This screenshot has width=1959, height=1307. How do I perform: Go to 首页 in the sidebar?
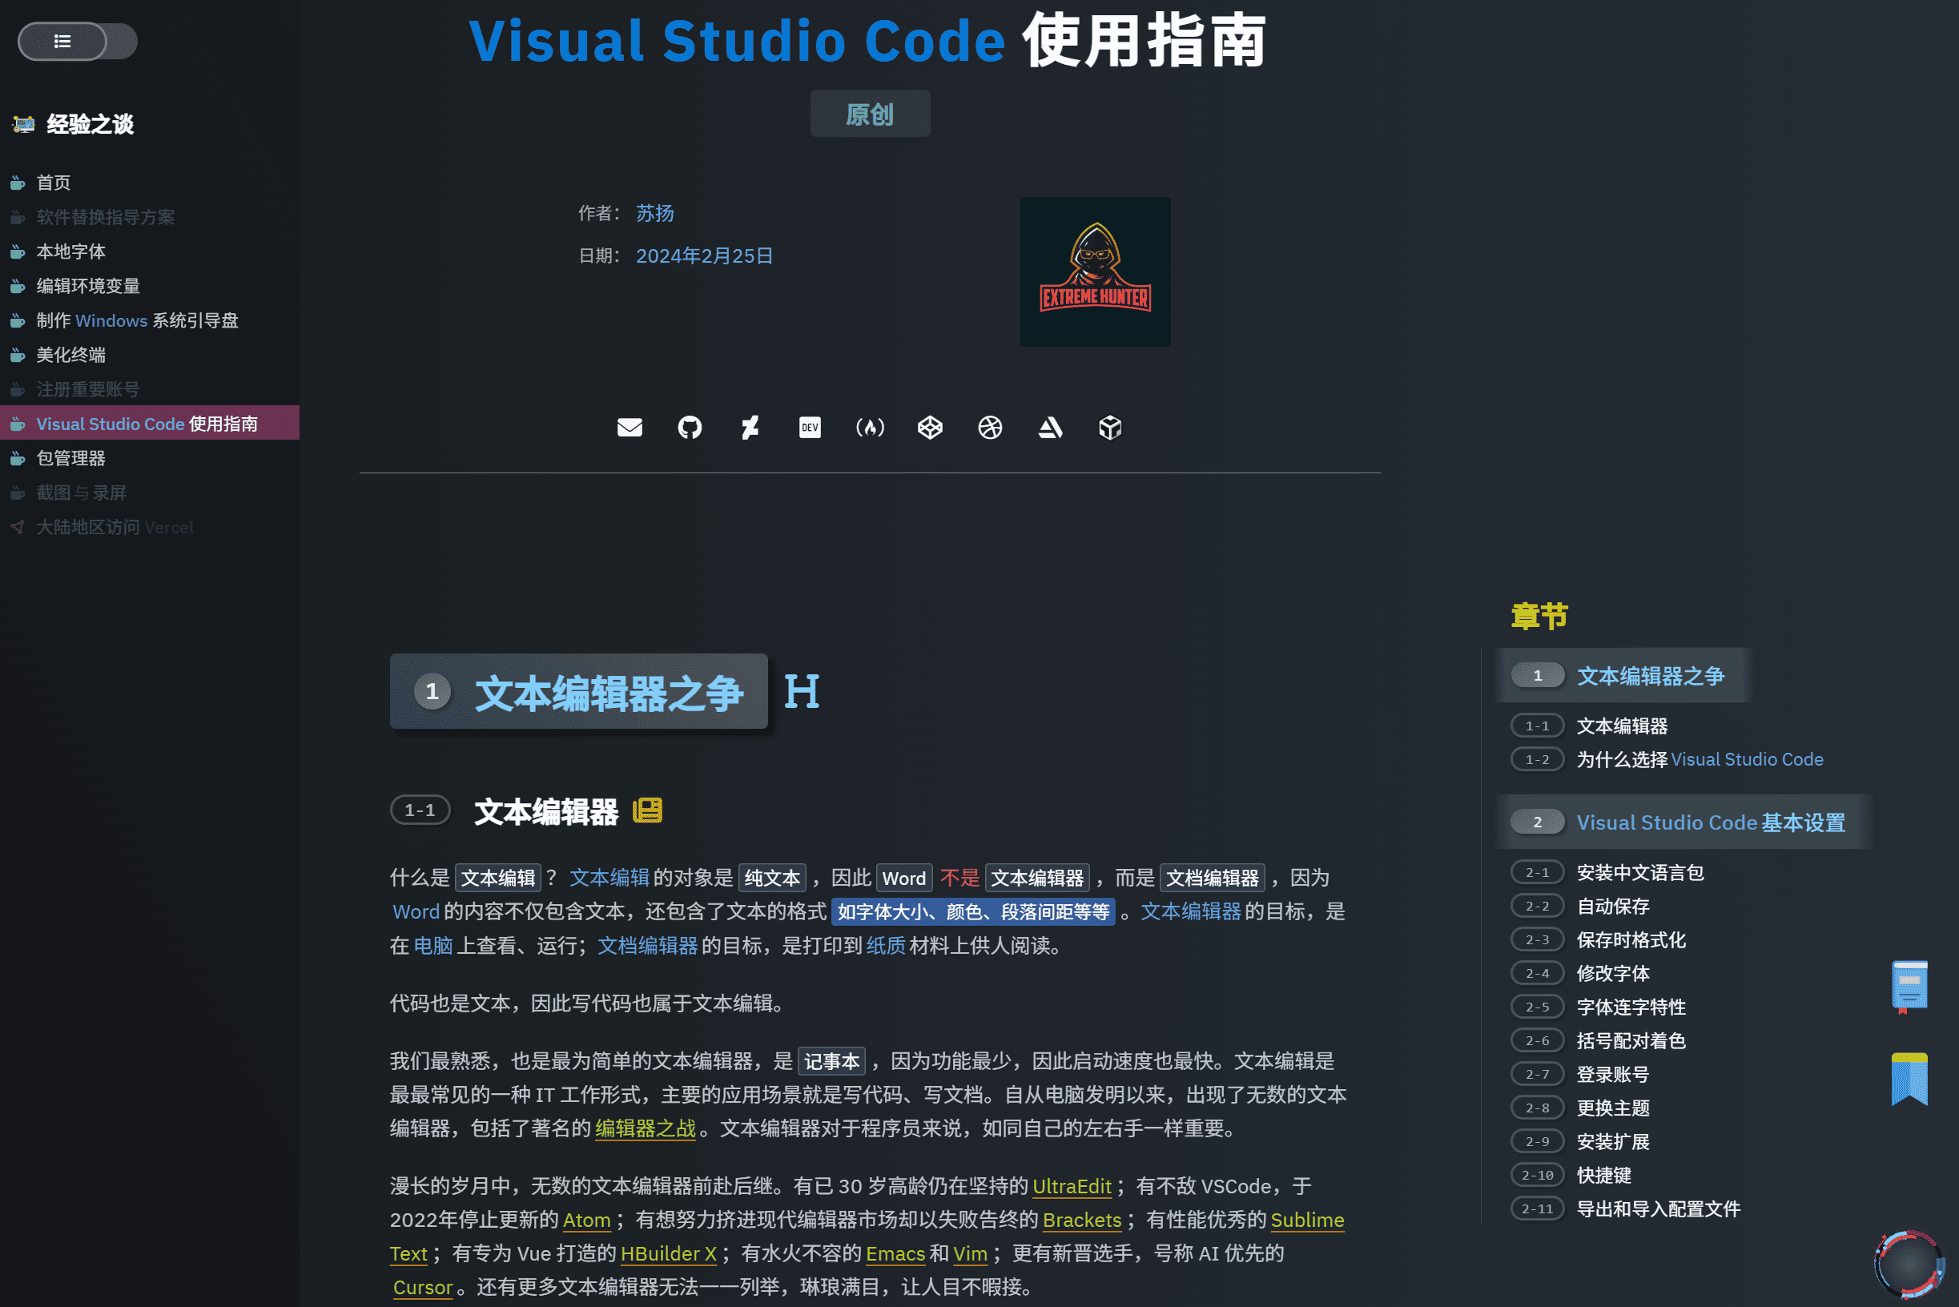(x=54, y=183)
